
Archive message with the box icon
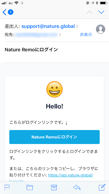point(54,187)
